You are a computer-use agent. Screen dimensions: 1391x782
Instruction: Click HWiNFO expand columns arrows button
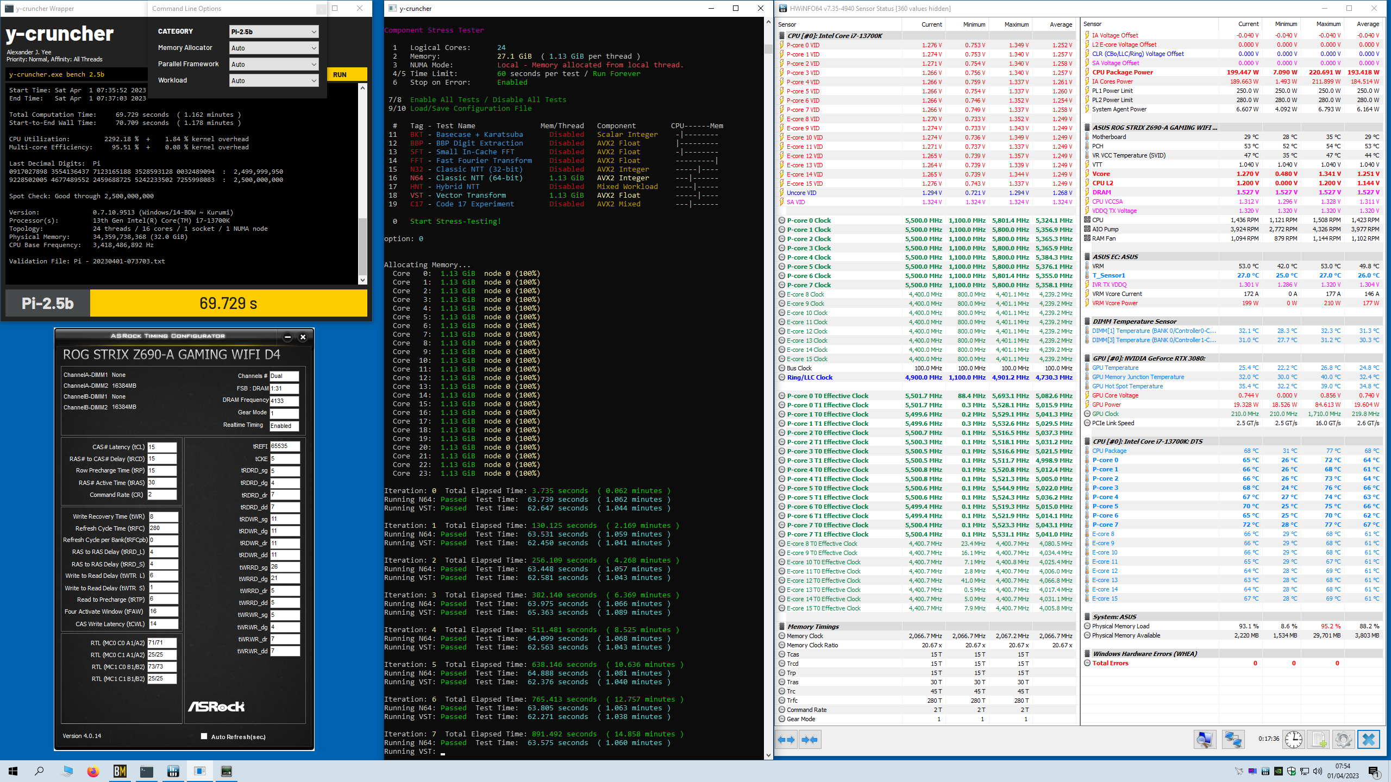click(786, 740)
